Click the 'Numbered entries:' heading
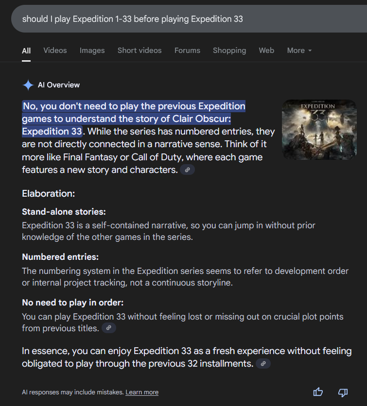The height and width of the screenshot is (406, 367). click(x=60, y=257)
